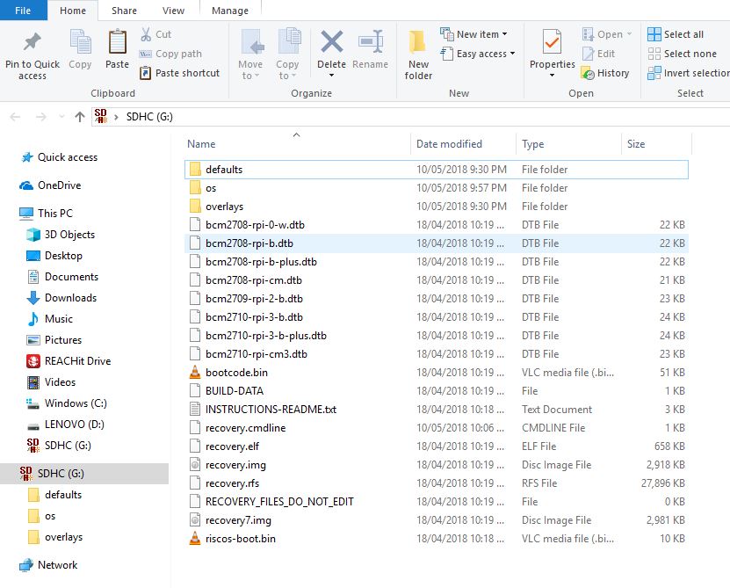Screen dimensions: 730x588
Task: Click Copy path in ribbon
Action: pos(170,54)
